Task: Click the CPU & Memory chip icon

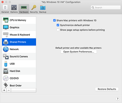Action: [6, 20]
